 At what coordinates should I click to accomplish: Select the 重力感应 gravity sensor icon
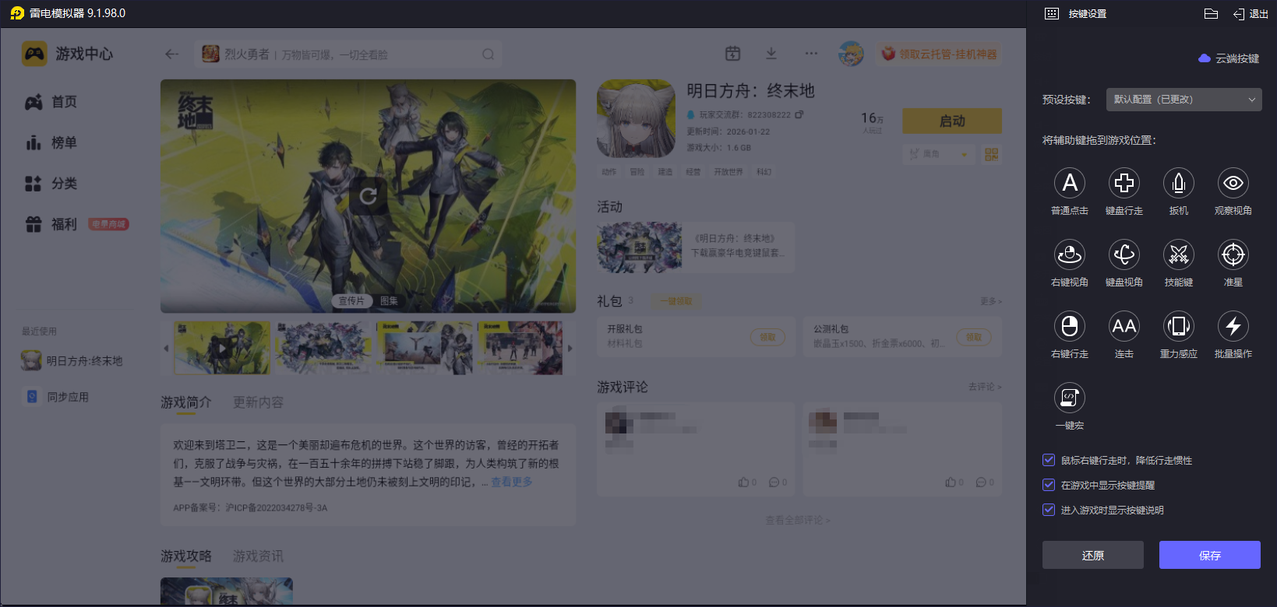coord(1179,326)
